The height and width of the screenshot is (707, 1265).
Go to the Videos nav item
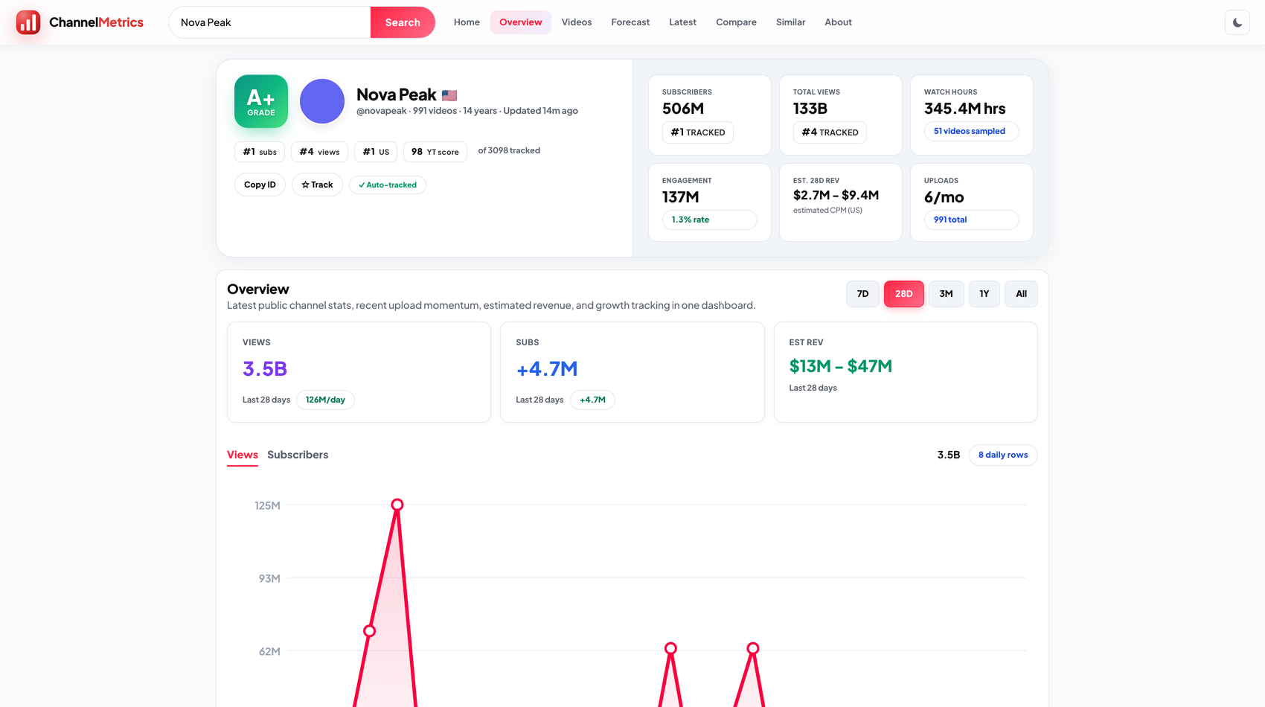coord(577,22)
